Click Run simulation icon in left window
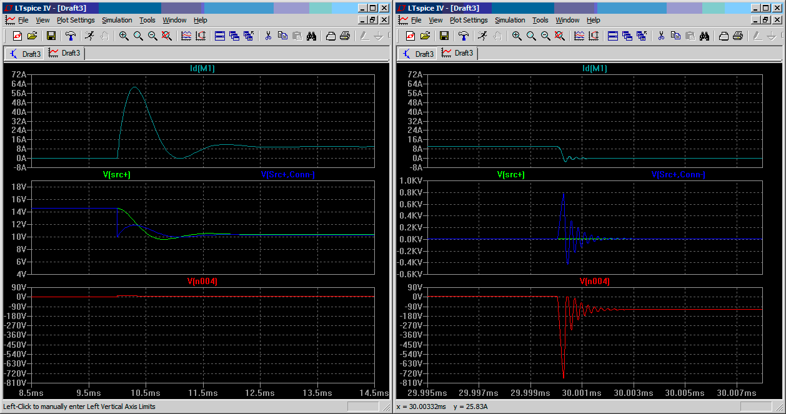Image resolution: width=786 pixels, height=414 pixels. point(90,36)
